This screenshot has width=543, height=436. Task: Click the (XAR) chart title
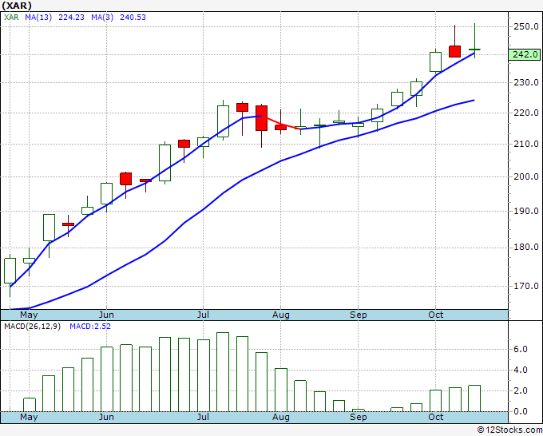coord(17,6)
